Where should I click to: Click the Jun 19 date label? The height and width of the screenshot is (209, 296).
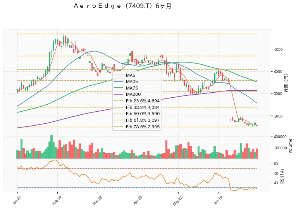tap(218, 200)
